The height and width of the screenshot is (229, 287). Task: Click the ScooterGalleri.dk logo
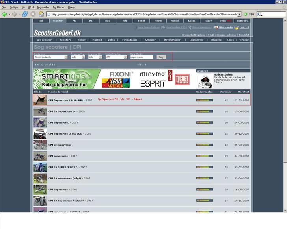tap(57, 33)
